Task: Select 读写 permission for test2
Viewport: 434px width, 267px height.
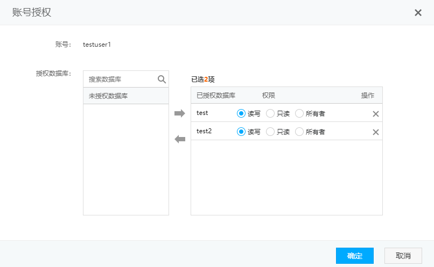Action: (x=241, y=132)
